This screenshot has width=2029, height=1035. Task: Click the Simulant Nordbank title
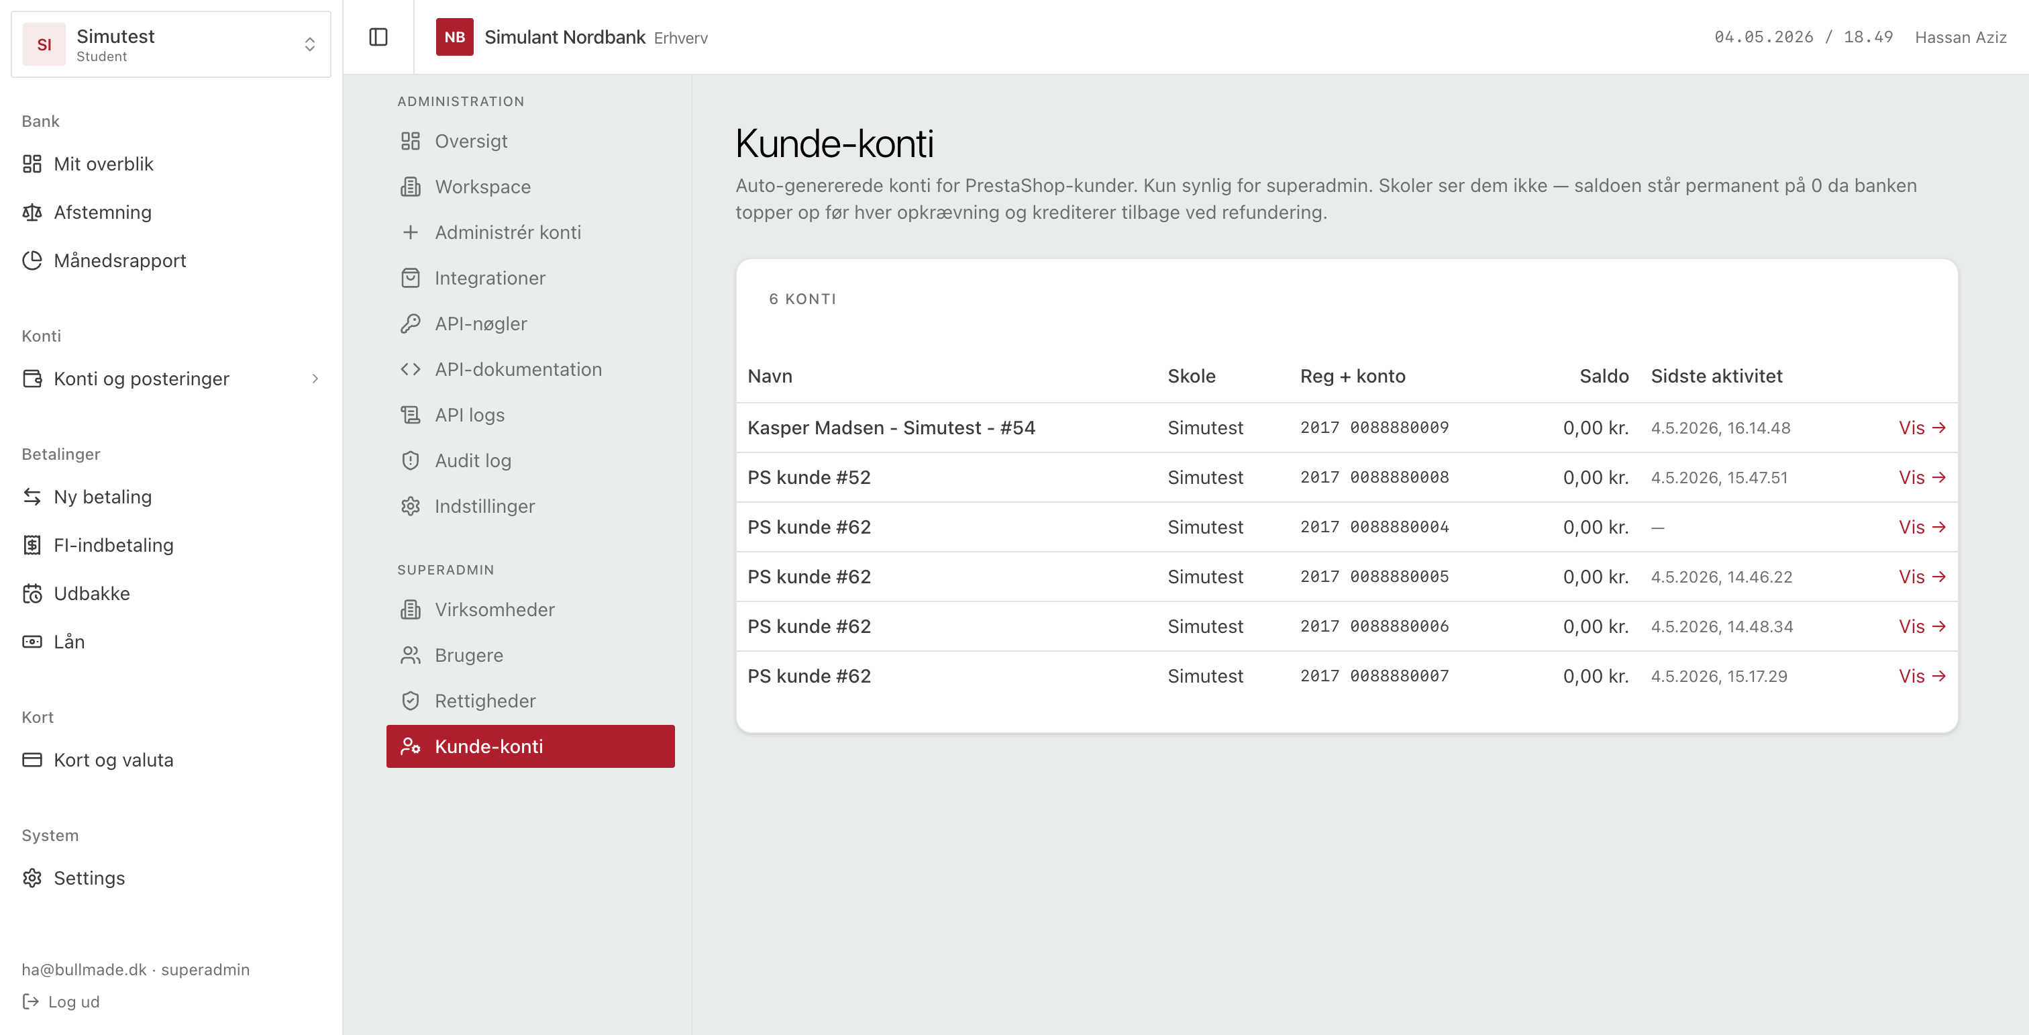565,37
